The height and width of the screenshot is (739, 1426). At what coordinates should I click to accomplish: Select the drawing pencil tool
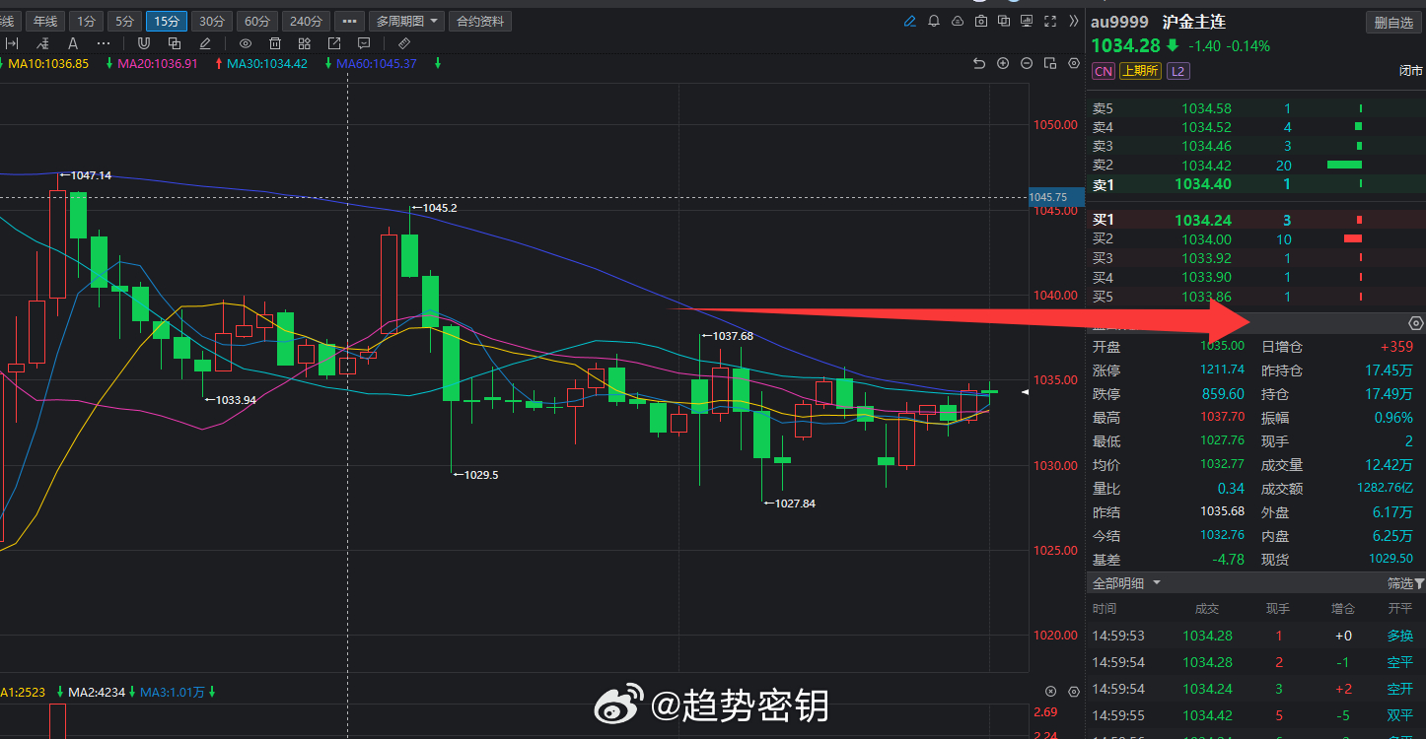tap(909, 21)
